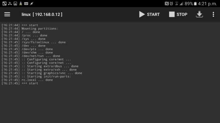This screenshot has height=123, width=220.
Task: Open the three-dot overflow menu
Action: pos(213,14)
